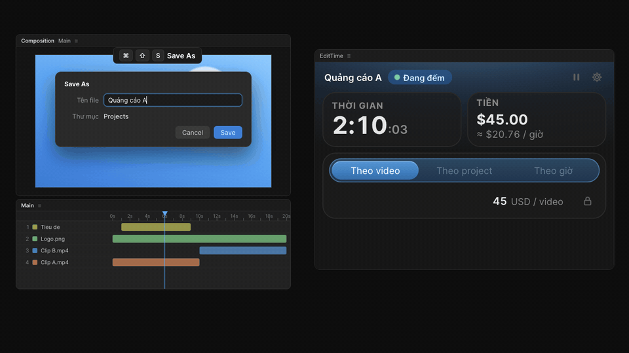Click the Shift key icon in shortcut hint
Screen dimensions: 629x353
tap(142, 56)
